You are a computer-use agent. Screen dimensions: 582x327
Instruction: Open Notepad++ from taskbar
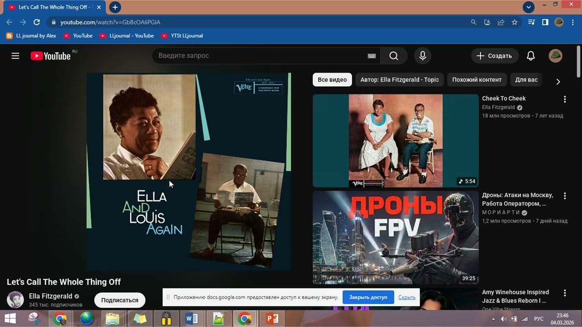[x=219, y=319]
